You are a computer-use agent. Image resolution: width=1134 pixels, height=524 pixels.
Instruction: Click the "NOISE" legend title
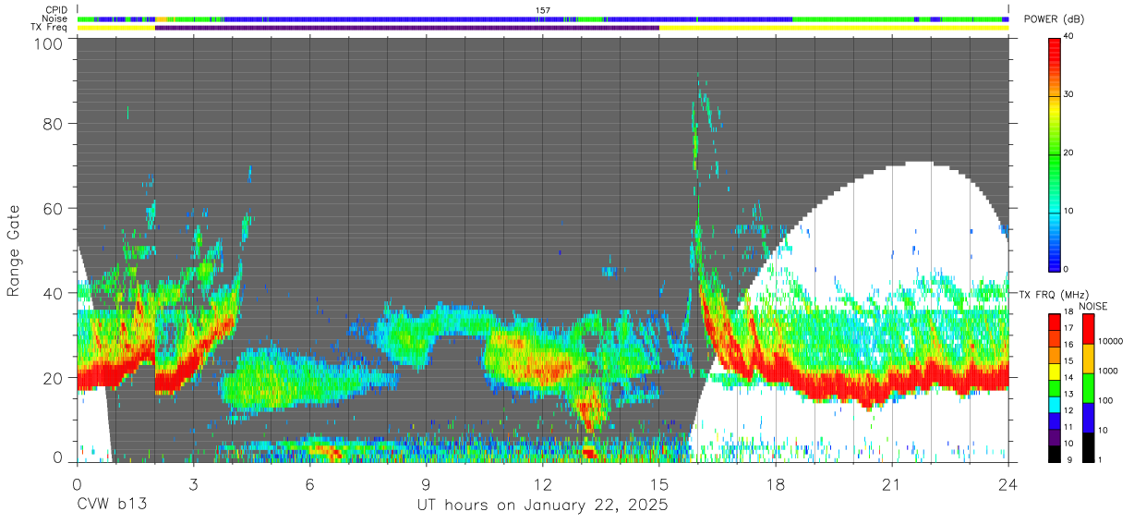(x=1092, y=306)
